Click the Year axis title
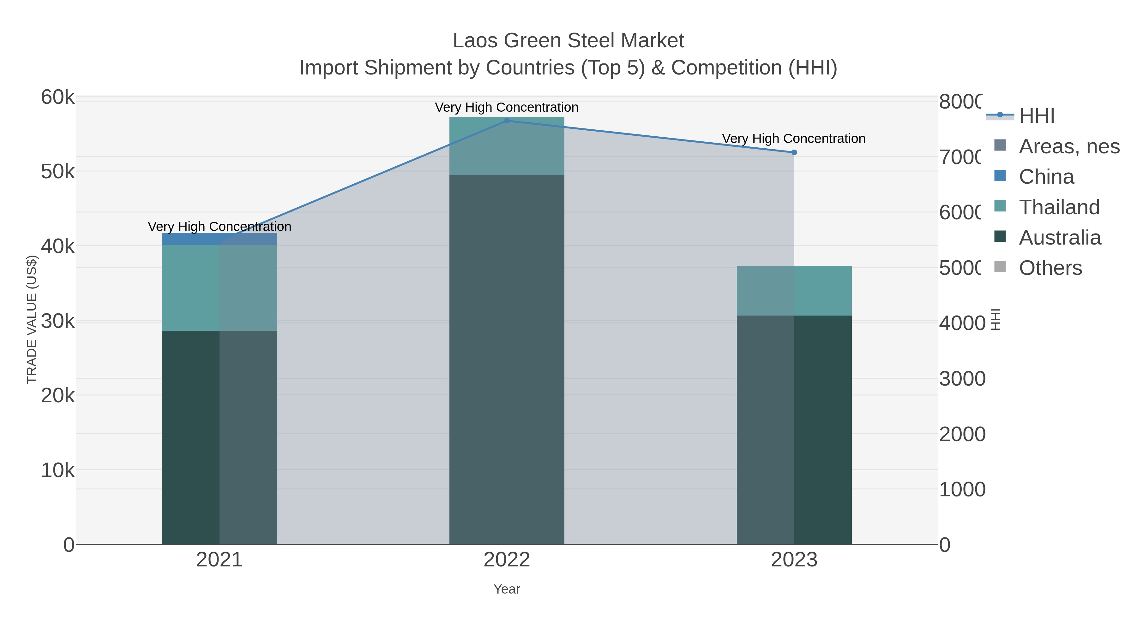The width and height of the screenshot is (1137, 639). tap(507, 589)
